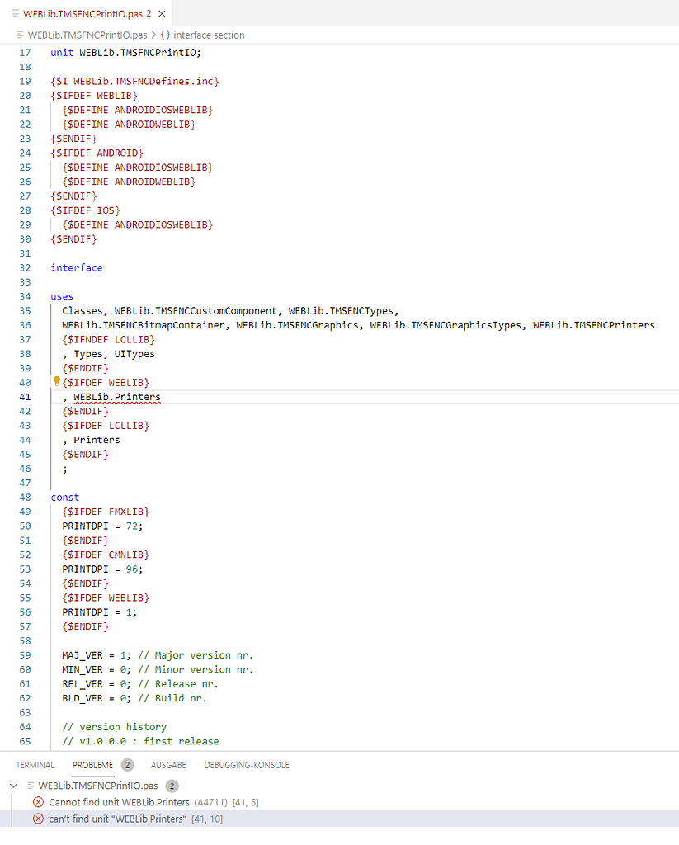Click the problems count badge on PROBLEME tab
679x845 pixels.
pyautogui.click(x=126, y=764)
